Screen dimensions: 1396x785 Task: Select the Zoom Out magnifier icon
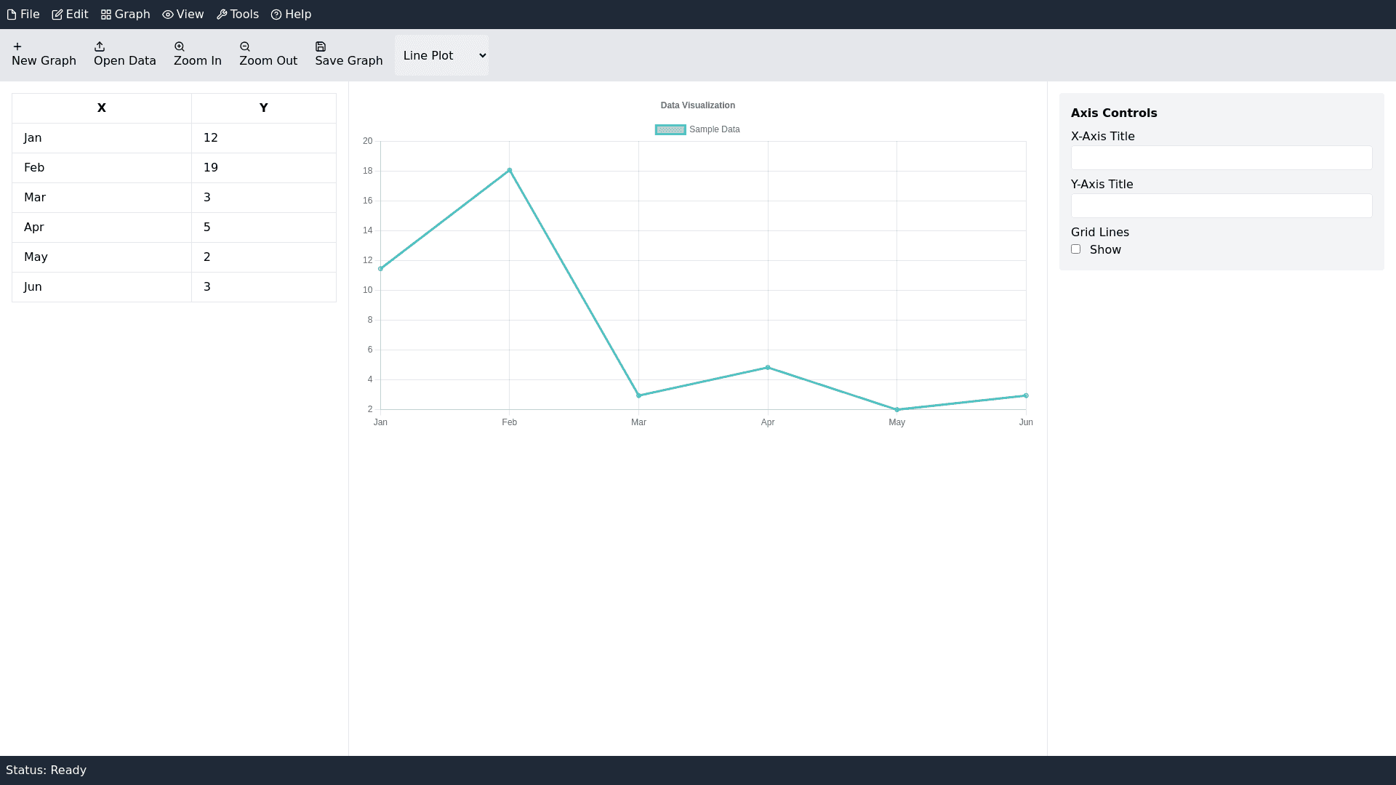[x=245, y=46]
